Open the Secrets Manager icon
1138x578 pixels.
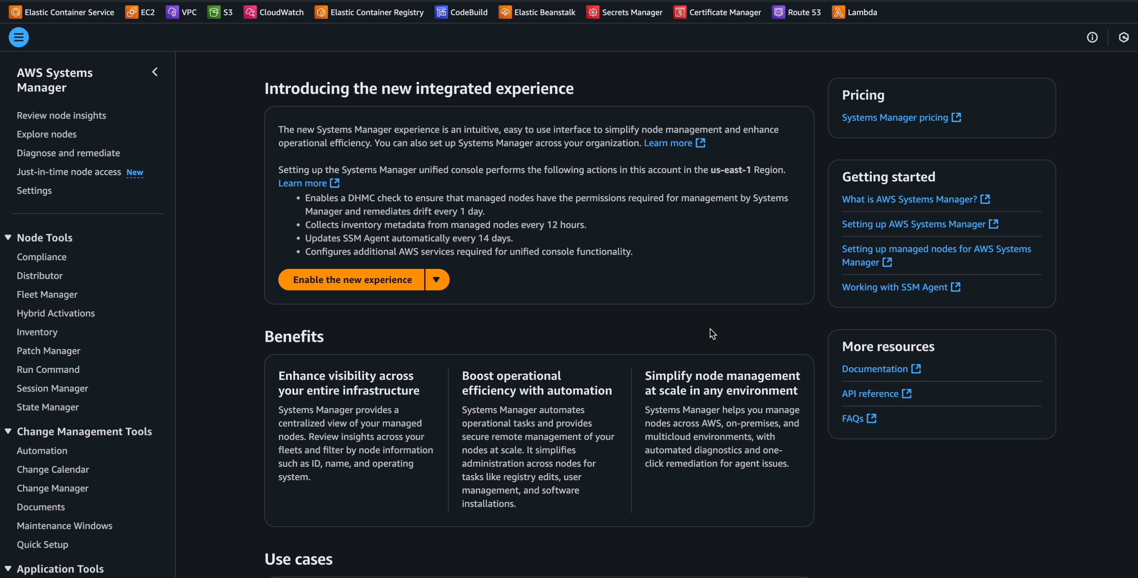pos(592,12)
